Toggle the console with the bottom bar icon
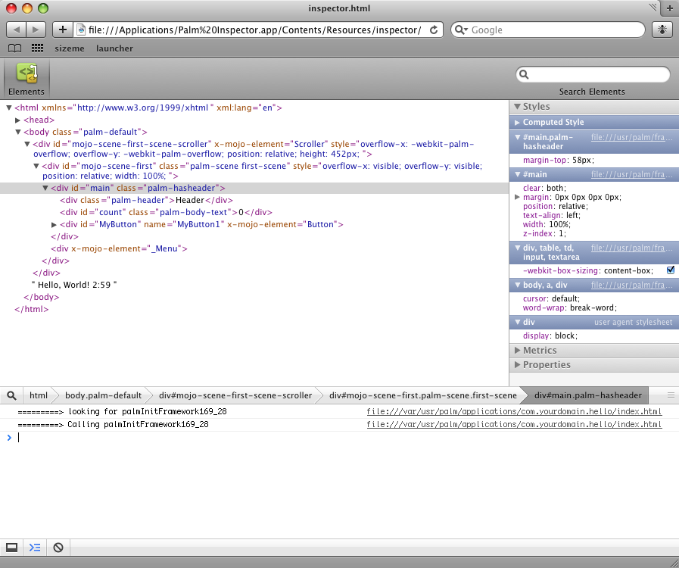Screen dimensions: 679x568 click(x=34, y=547)
